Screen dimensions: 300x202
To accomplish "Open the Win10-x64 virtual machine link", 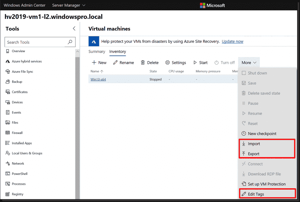I will click(98, 79).
